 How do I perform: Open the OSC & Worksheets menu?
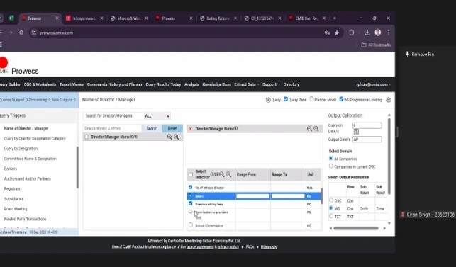click(40, 84)
